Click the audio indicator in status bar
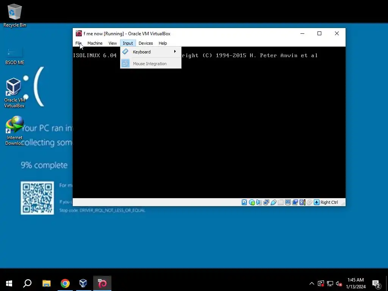The image size is (388, 291). 259,202
